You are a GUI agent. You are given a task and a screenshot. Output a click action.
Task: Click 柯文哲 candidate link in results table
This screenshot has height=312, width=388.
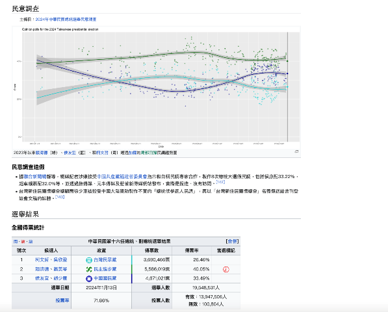coord(42,260)
